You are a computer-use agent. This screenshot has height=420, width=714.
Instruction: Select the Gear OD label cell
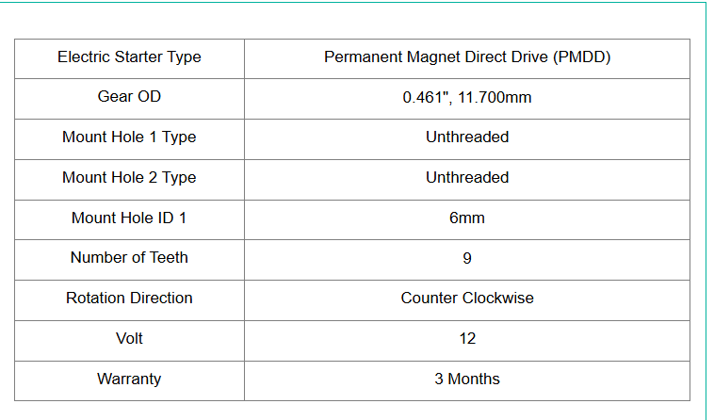(129, 97)
